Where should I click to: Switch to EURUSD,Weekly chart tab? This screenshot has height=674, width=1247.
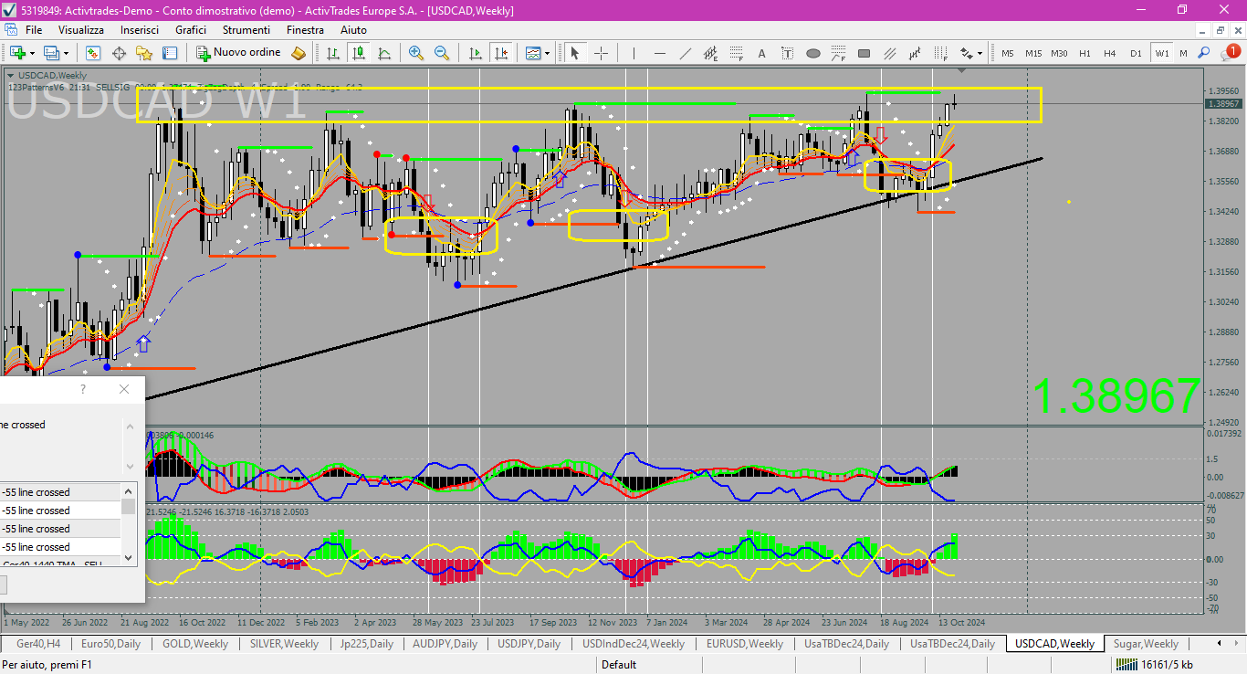[x=745, y=644]
